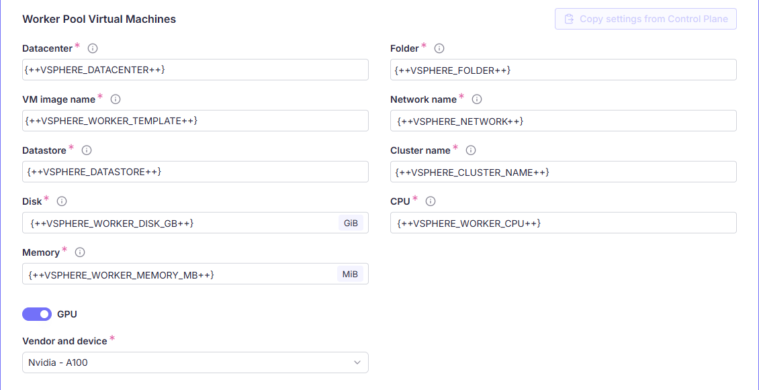759x390 pixels.
Task: Select the Network name input field
Action: point(563,121)
